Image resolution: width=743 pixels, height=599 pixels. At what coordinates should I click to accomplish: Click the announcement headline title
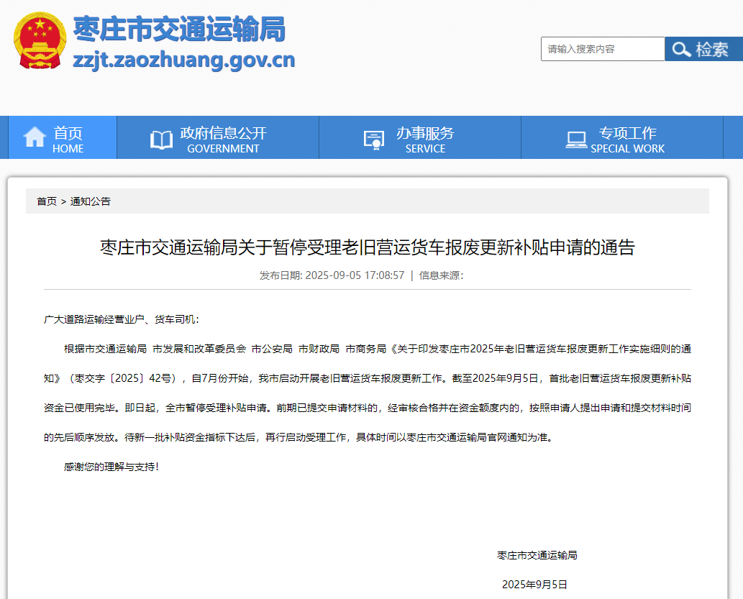click(x=367, y=248)
